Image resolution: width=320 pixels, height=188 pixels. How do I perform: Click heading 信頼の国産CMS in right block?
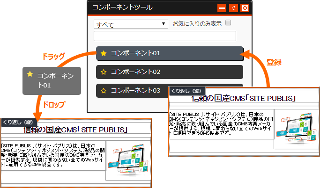(243, 99)
